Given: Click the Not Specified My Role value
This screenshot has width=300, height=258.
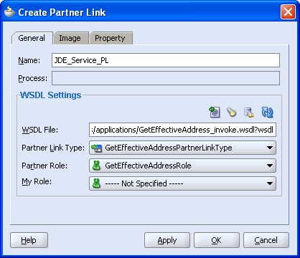Looking at the screenshot, I should pos(144,183).
